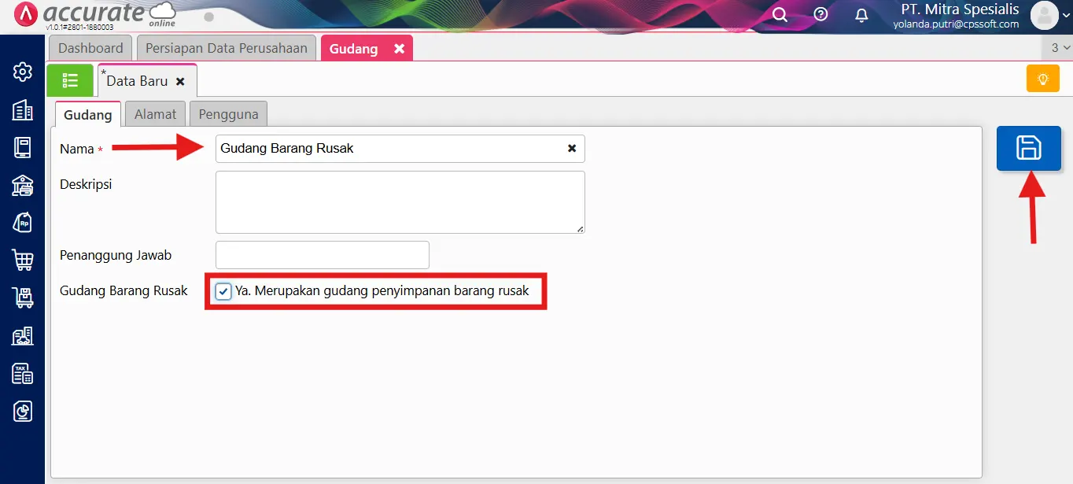Open the Tax module icon
This screenshot has width=1073, height=484.
(23, 374)
